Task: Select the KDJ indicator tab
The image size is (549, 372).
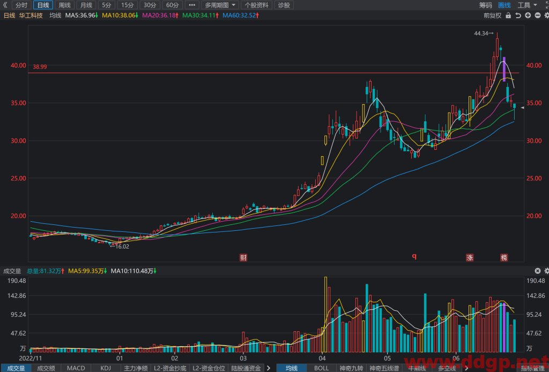Action: coord(106,368)
